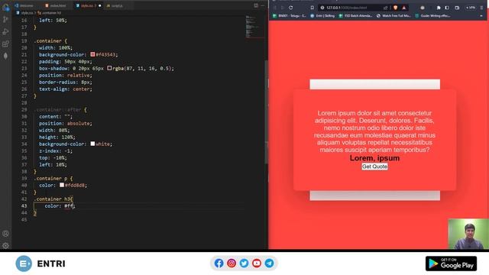
Task: Open the Instagram social icon
Action: click(232, 263)
